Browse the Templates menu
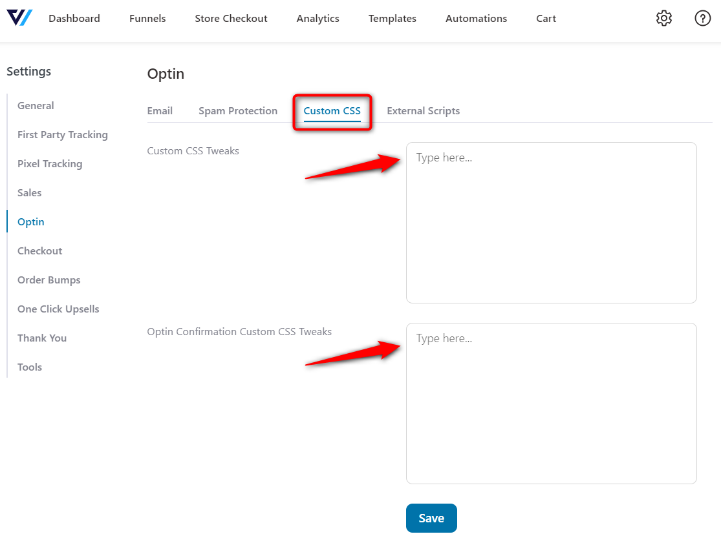 click(392, 18)
